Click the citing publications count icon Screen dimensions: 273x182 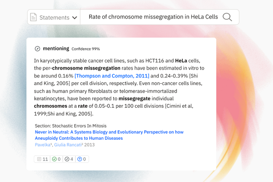coord(39,159)
